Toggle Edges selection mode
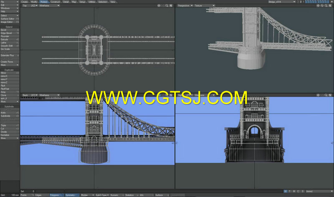The image size is (334, 197). (x=42, y=195)
